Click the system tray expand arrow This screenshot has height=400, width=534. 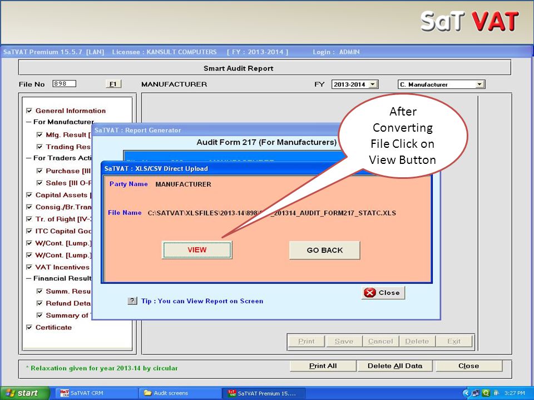click(x=466, y=393)
